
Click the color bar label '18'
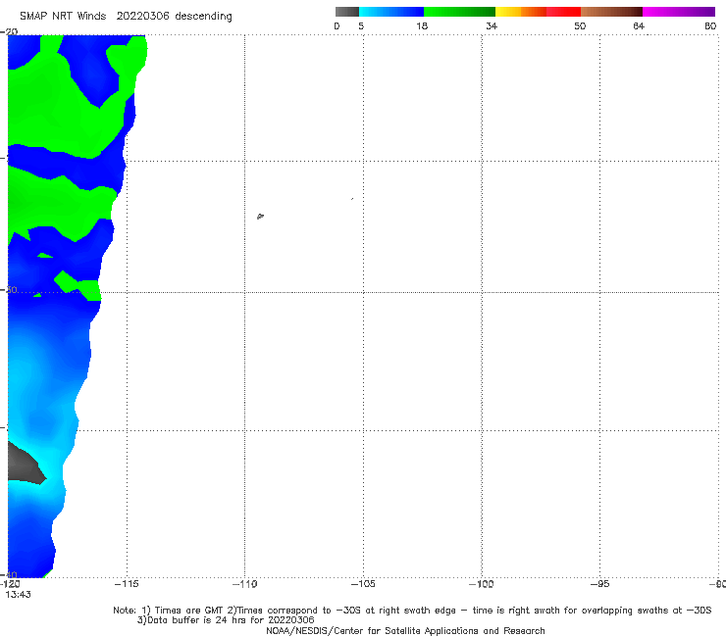click(x=422, y=26)
